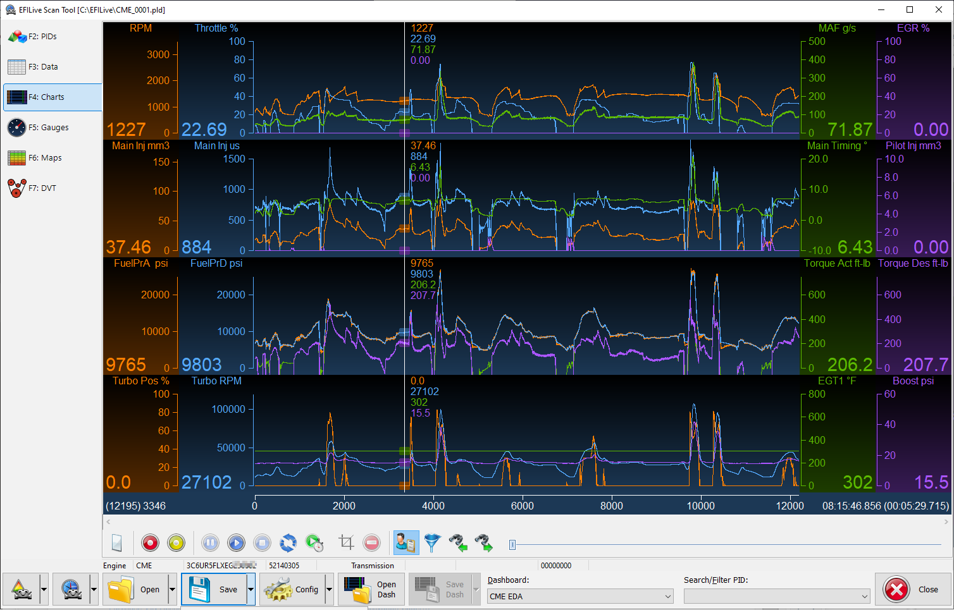Open the F7: DVT tab
The height and width of the screenshot is (610, 954).
tap(52, 188)
